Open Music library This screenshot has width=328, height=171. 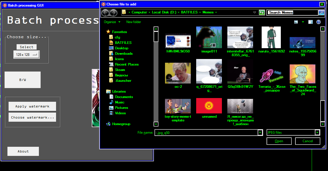(x=120, y=102)
